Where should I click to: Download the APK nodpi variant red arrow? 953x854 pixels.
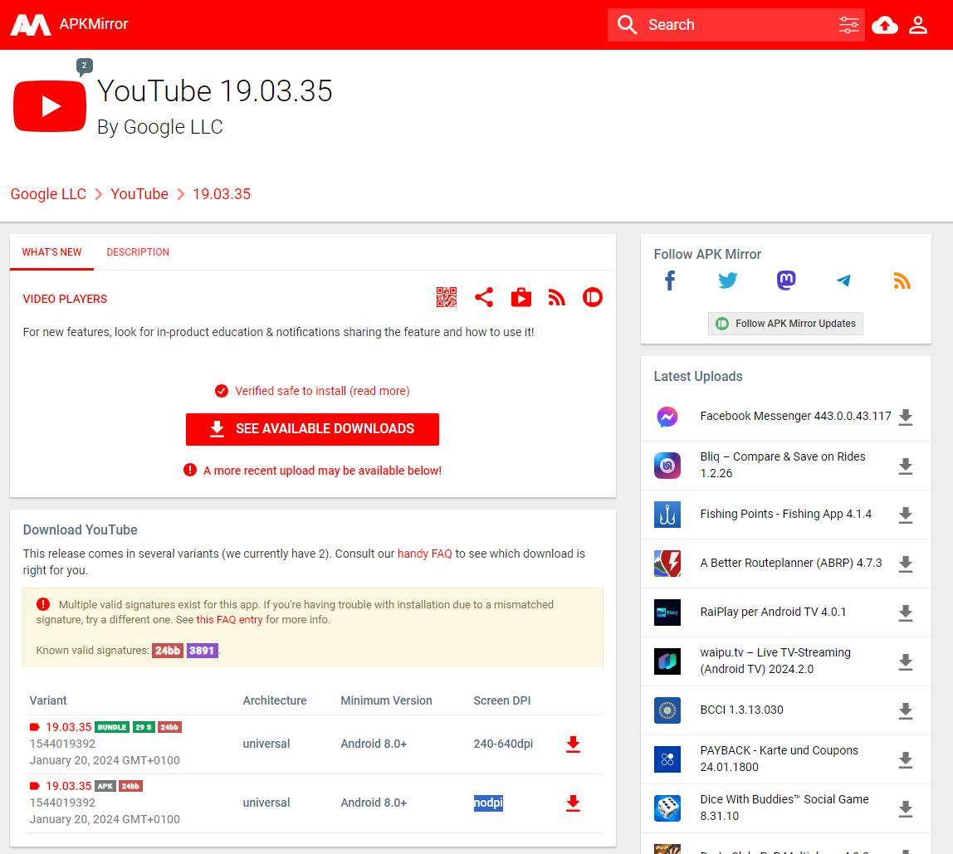573,803
